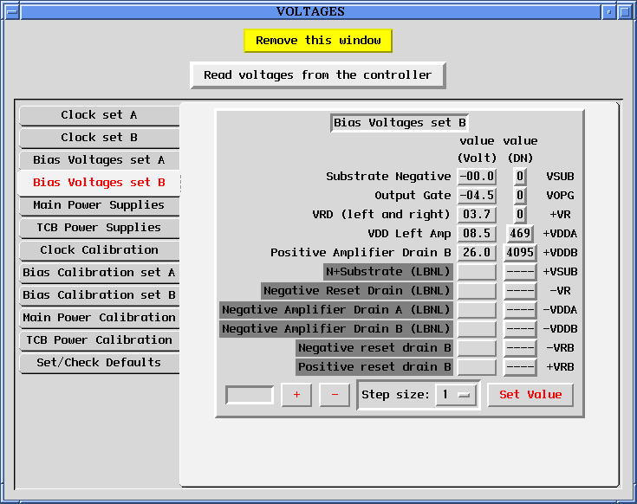The height and width of the screenshot is (504, 637).
Task: Open the Set/Check Defaults tab
Action: coord(99,362)
